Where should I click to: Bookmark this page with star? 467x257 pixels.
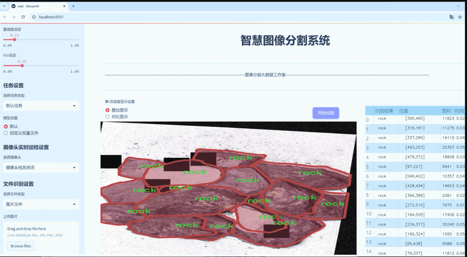(x=460, y=17)
